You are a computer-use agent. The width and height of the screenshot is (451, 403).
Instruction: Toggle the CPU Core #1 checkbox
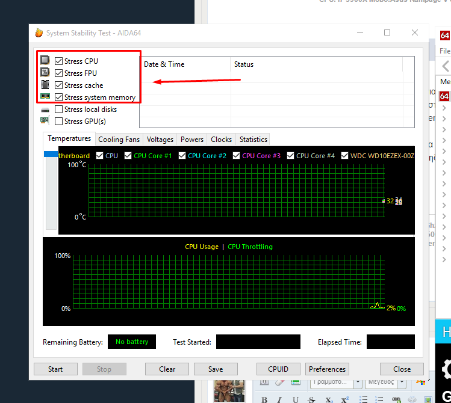[128, 155]
